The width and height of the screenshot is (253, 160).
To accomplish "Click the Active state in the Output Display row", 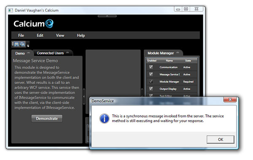I will tap(187, 89).
